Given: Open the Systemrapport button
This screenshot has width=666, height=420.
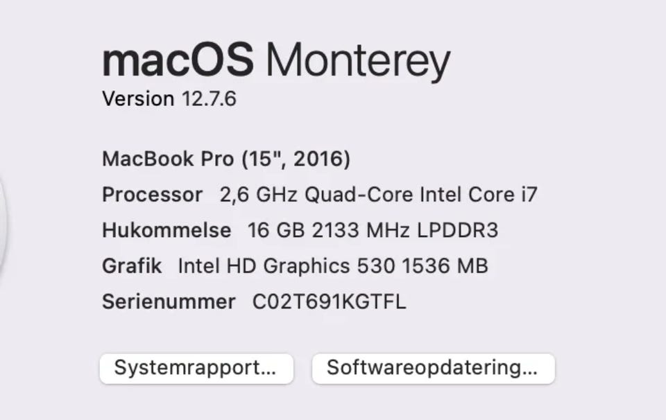Looking at the screenshot, I should 196,368.
